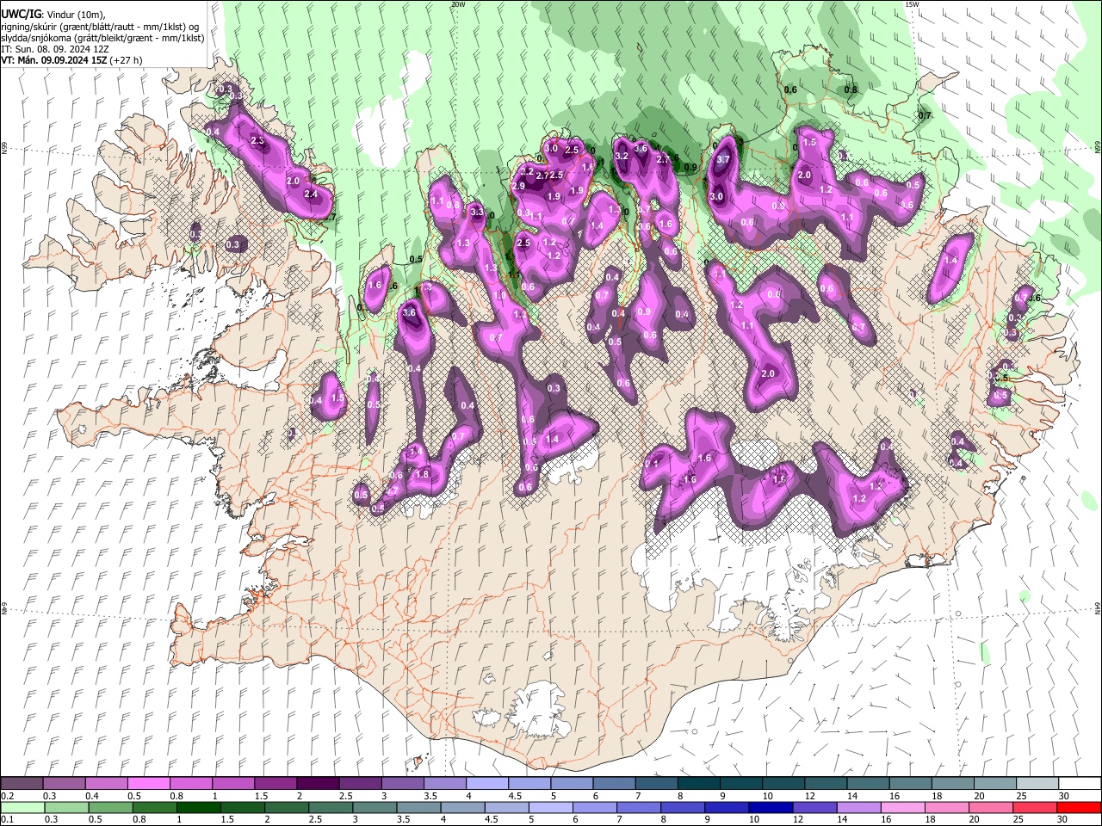Click the 0.1 label on the lower scale
The width and height of the screenshot is (1102, 826).
click(x=7, y=819)
